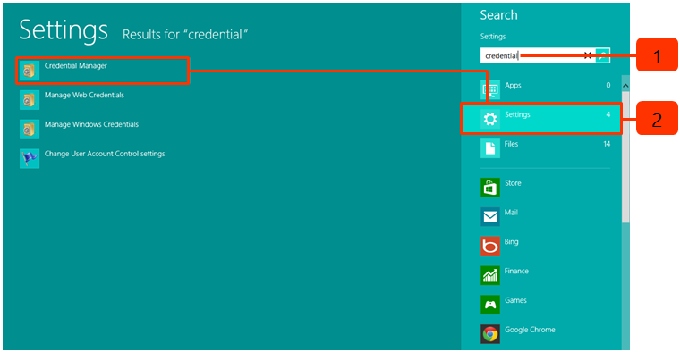Click the Files document icon

[x=490, y=148]
